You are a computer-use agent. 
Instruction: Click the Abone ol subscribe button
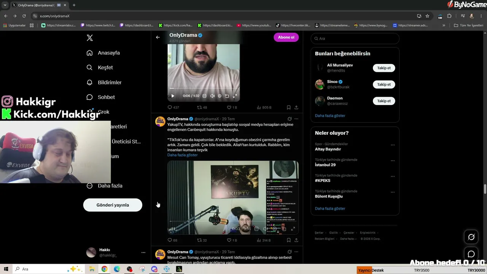click(286, 37)
